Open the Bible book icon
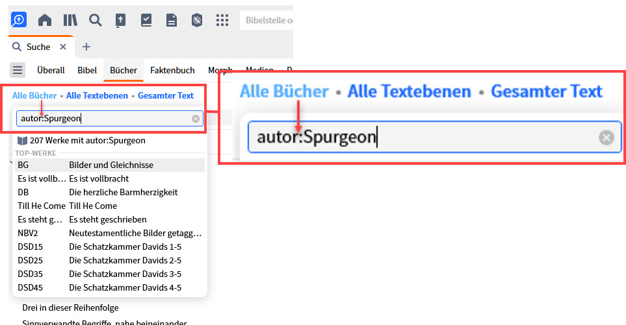 (x=120, y=20)
